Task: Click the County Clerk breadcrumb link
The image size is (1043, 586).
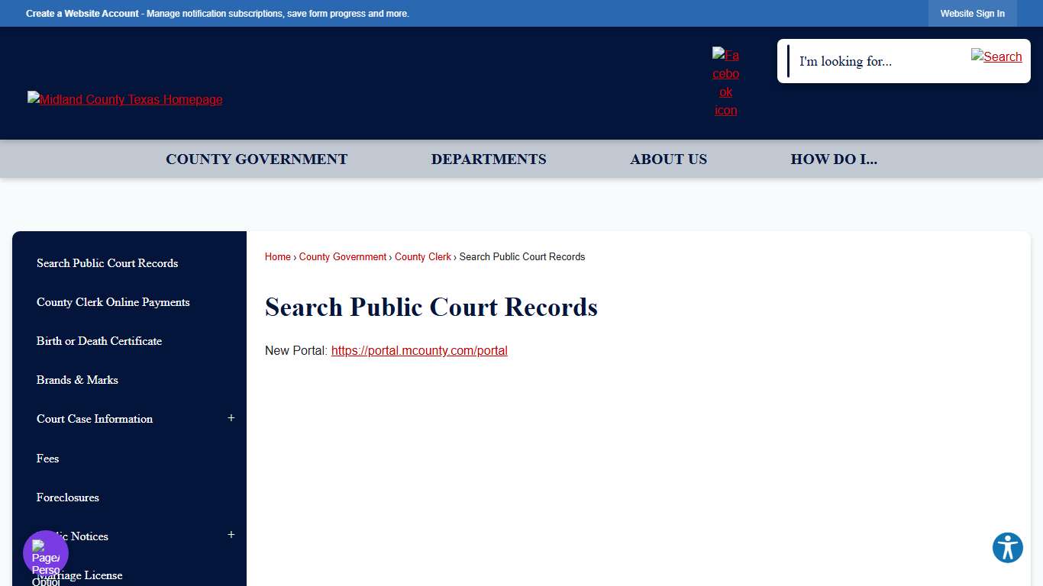Action: (423, 256)
